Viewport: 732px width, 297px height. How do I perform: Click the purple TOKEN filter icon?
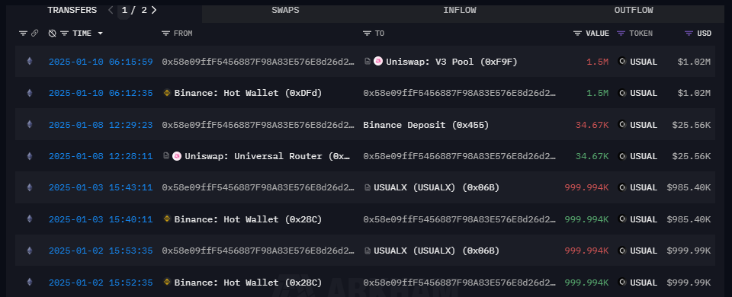[x=621, y=34]
